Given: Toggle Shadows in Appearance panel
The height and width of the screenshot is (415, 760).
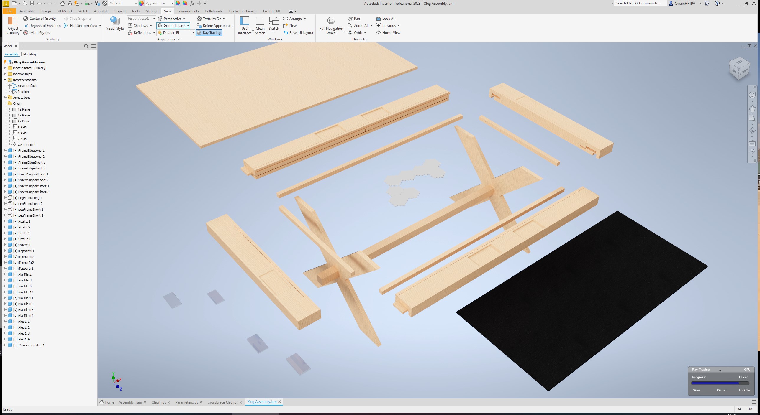Looking at the screenshot, I should 138,26.
